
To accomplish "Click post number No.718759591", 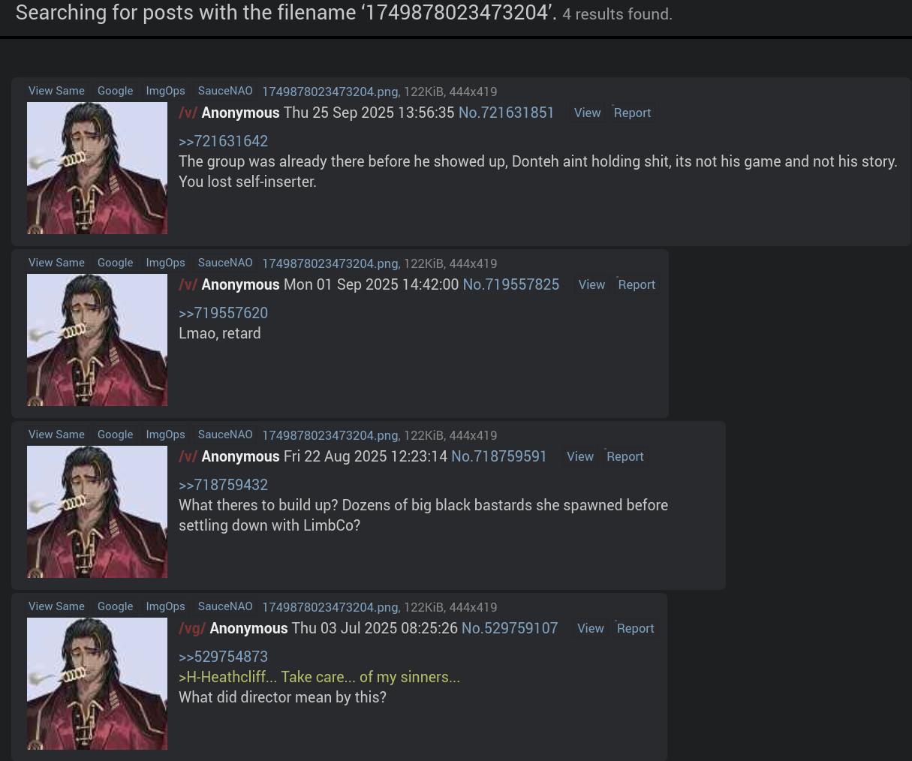I will [499, 456].
